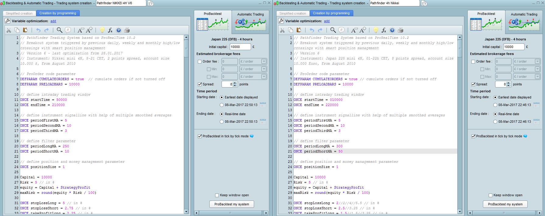Image resolution: width=545 pixels, height=216 pixels.
Task: Open Order fee unit dropdown in left window
Action: click(x=264, y=62)
